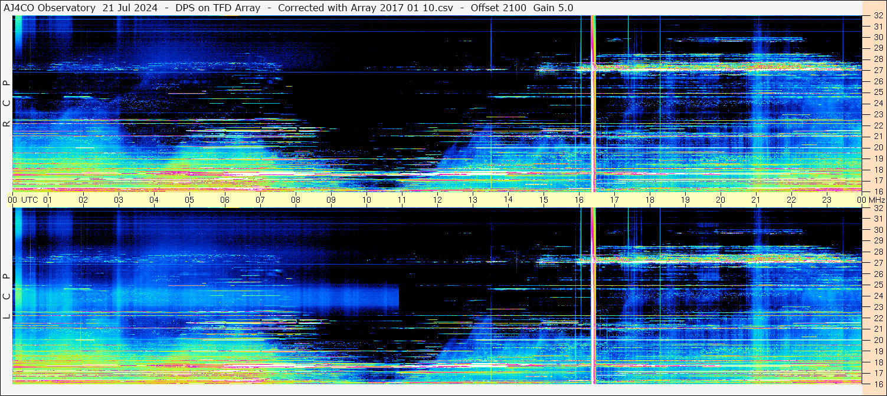
Task: Click hour '02' on the UTC axis
Action: 83,200
